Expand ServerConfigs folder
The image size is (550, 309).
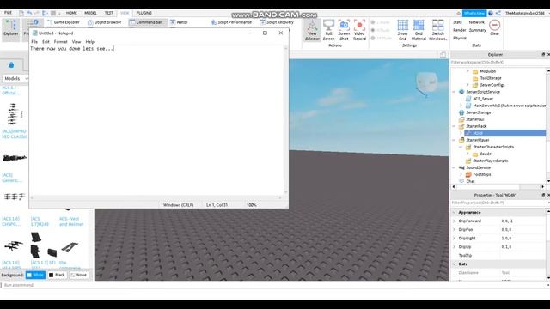pyautogui.click(x=467, y=85)
